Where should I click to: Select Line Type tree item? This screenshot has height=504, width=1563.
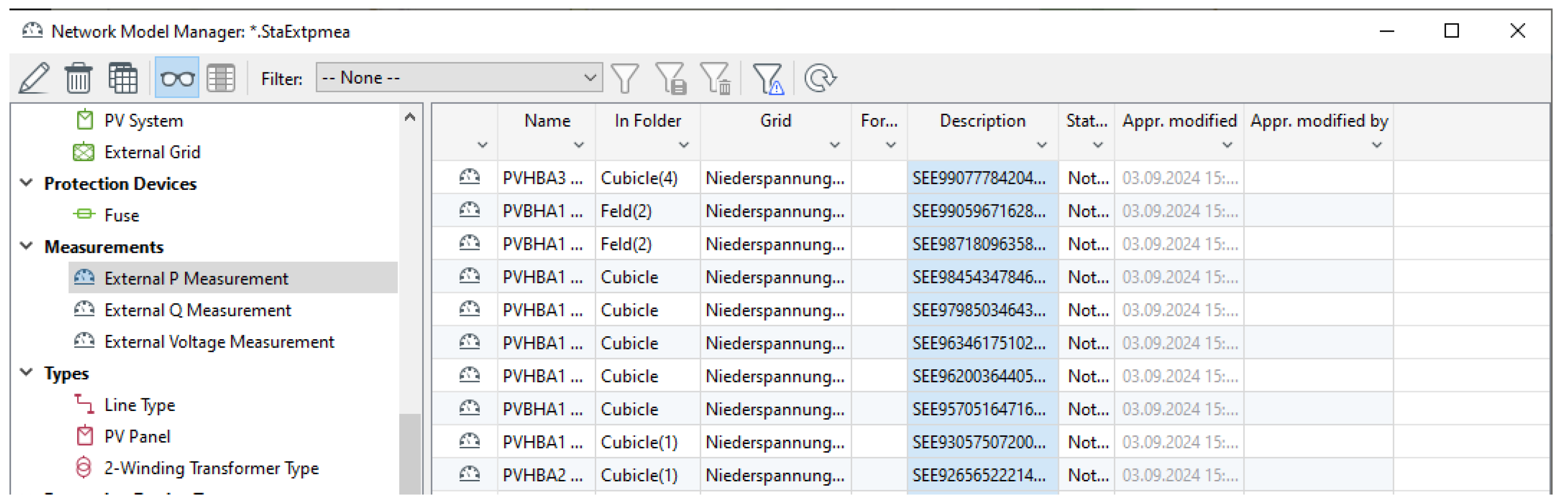140,405
